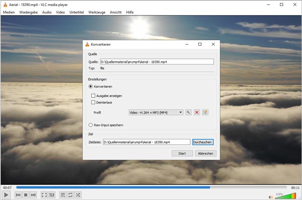Viewport: 302px width, 200px height.
Task: Toggle loop playback mode
Action: click(x=70, y=195)
